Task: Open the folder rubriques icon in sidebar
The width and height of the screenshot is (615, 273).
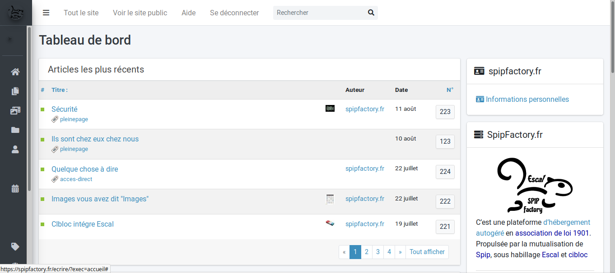Action: tap(15, 130)
